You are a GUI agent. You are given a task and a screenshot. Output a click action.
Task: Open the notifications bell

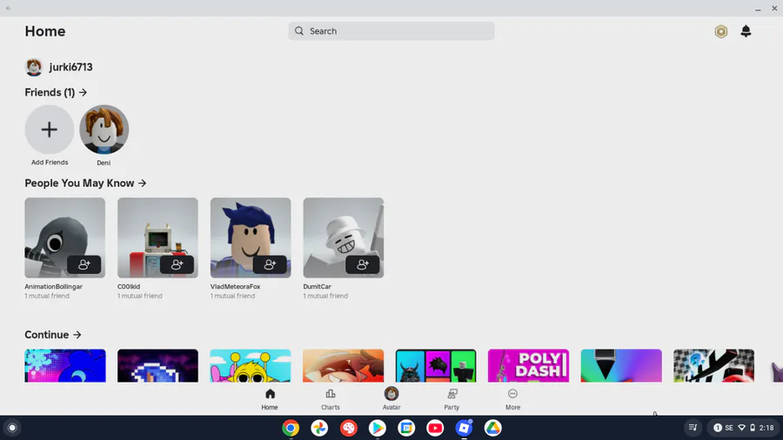[746, 31]
